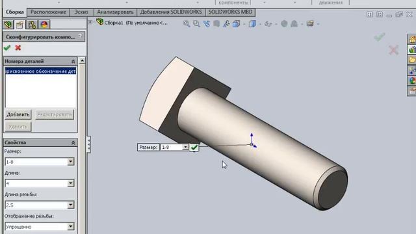The image size is (416, 234).
Task: Click tile-right window layout button
Action: pos(380,14)
